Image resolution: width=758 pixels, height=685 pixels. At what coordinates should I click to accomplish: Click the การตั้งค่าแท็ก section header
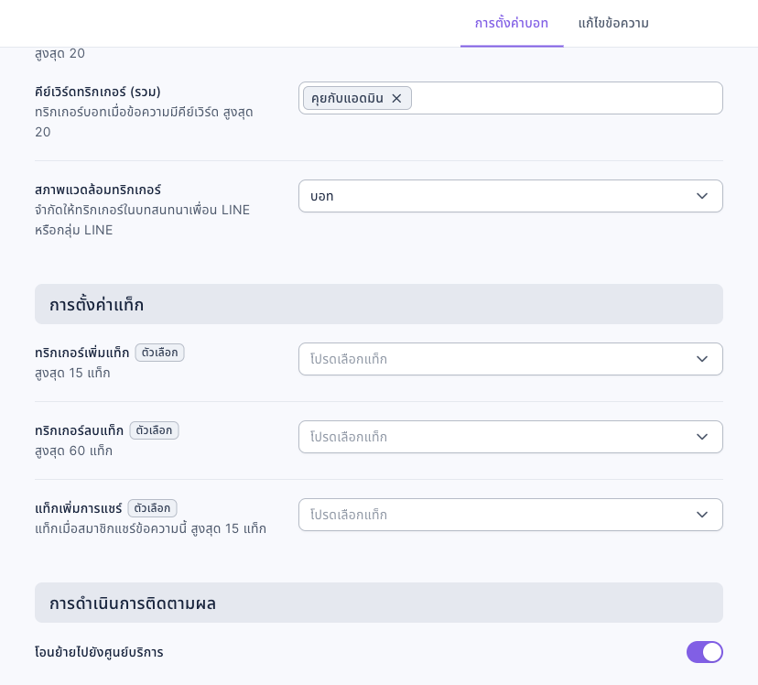tap(378, 304)
